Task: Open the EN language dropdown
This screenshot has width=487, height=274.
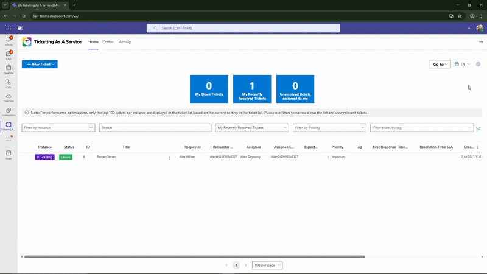Action: tap(465, 65)
